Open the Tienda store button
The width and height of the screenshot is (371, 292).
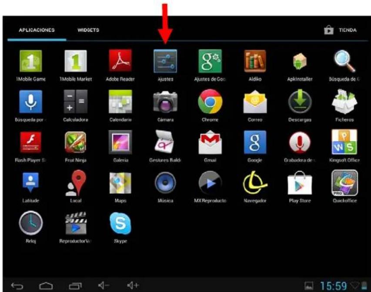pos(340,30)
